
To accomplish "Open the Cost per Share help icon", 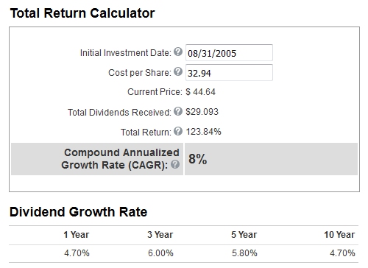I will [x=178, y=71].
